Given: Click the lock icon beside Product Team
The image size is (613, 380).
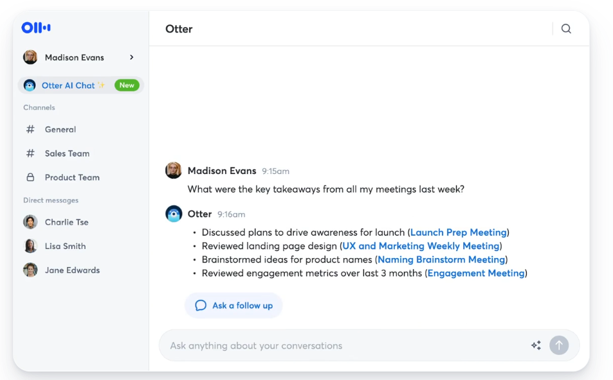Looking at the screenshot, I should pos(30,177).
